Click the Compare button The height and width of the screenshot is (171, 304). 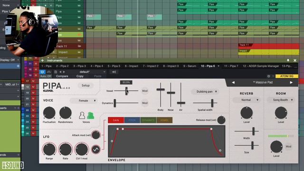pyautogui.click(x=62, y=76)
